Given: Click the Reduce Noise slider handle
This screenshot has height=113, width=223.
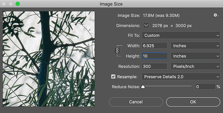Looking at the screenshot, I should (143, 86).
